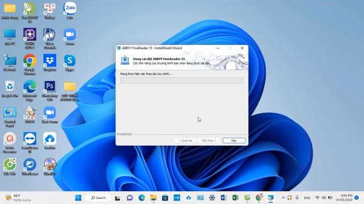
Task: Open the Chat app in taskbar
Action: tap(130, 198)
